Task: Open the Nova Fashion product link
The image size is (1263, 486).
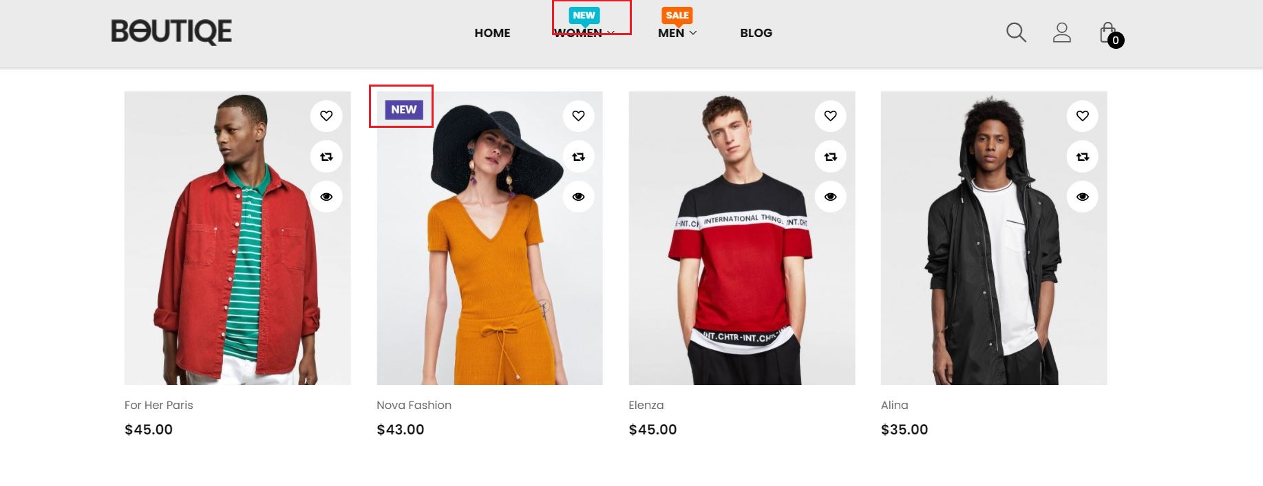Action: pos(414,405)
